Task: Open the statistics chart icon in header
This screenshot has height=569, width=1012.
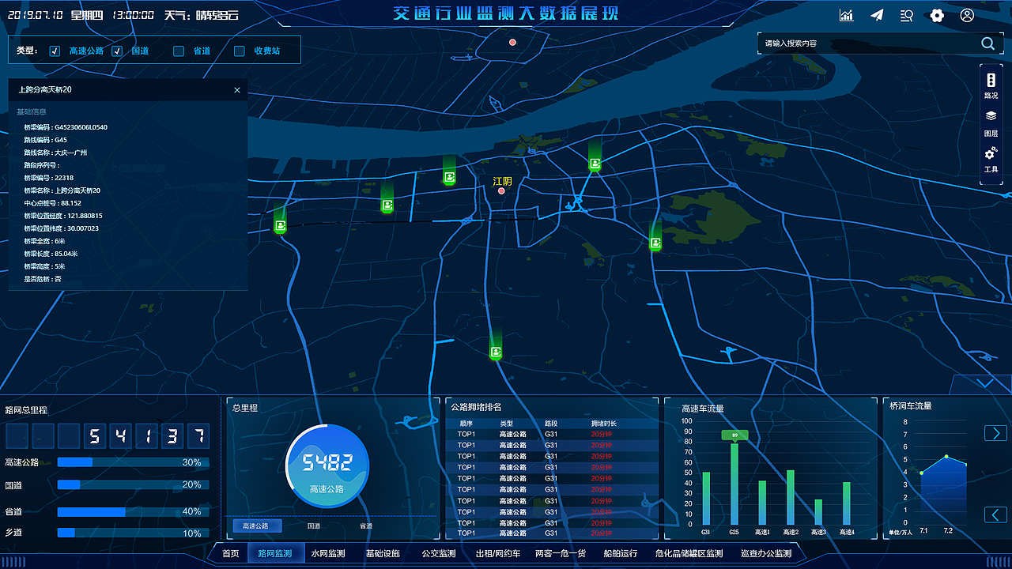Action: 847,15
